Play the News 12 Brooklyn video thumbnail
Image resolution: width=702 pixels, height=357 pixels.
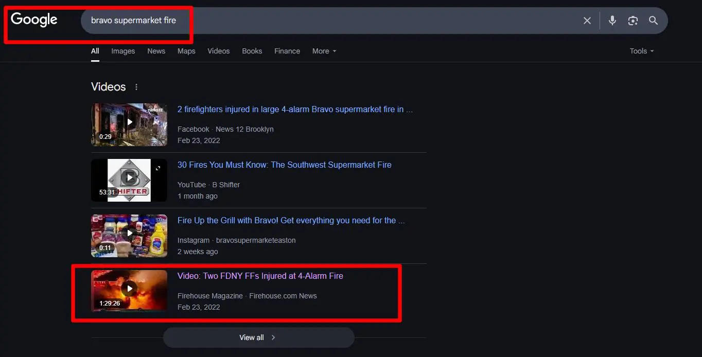coord(129,124)
